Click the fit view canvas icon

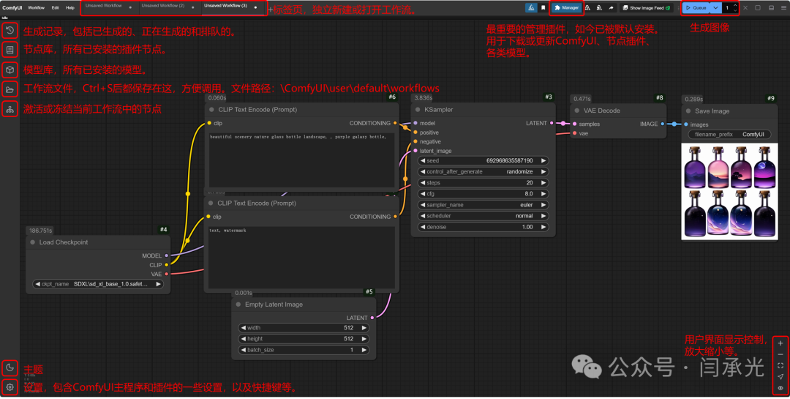tap(780, 365)
